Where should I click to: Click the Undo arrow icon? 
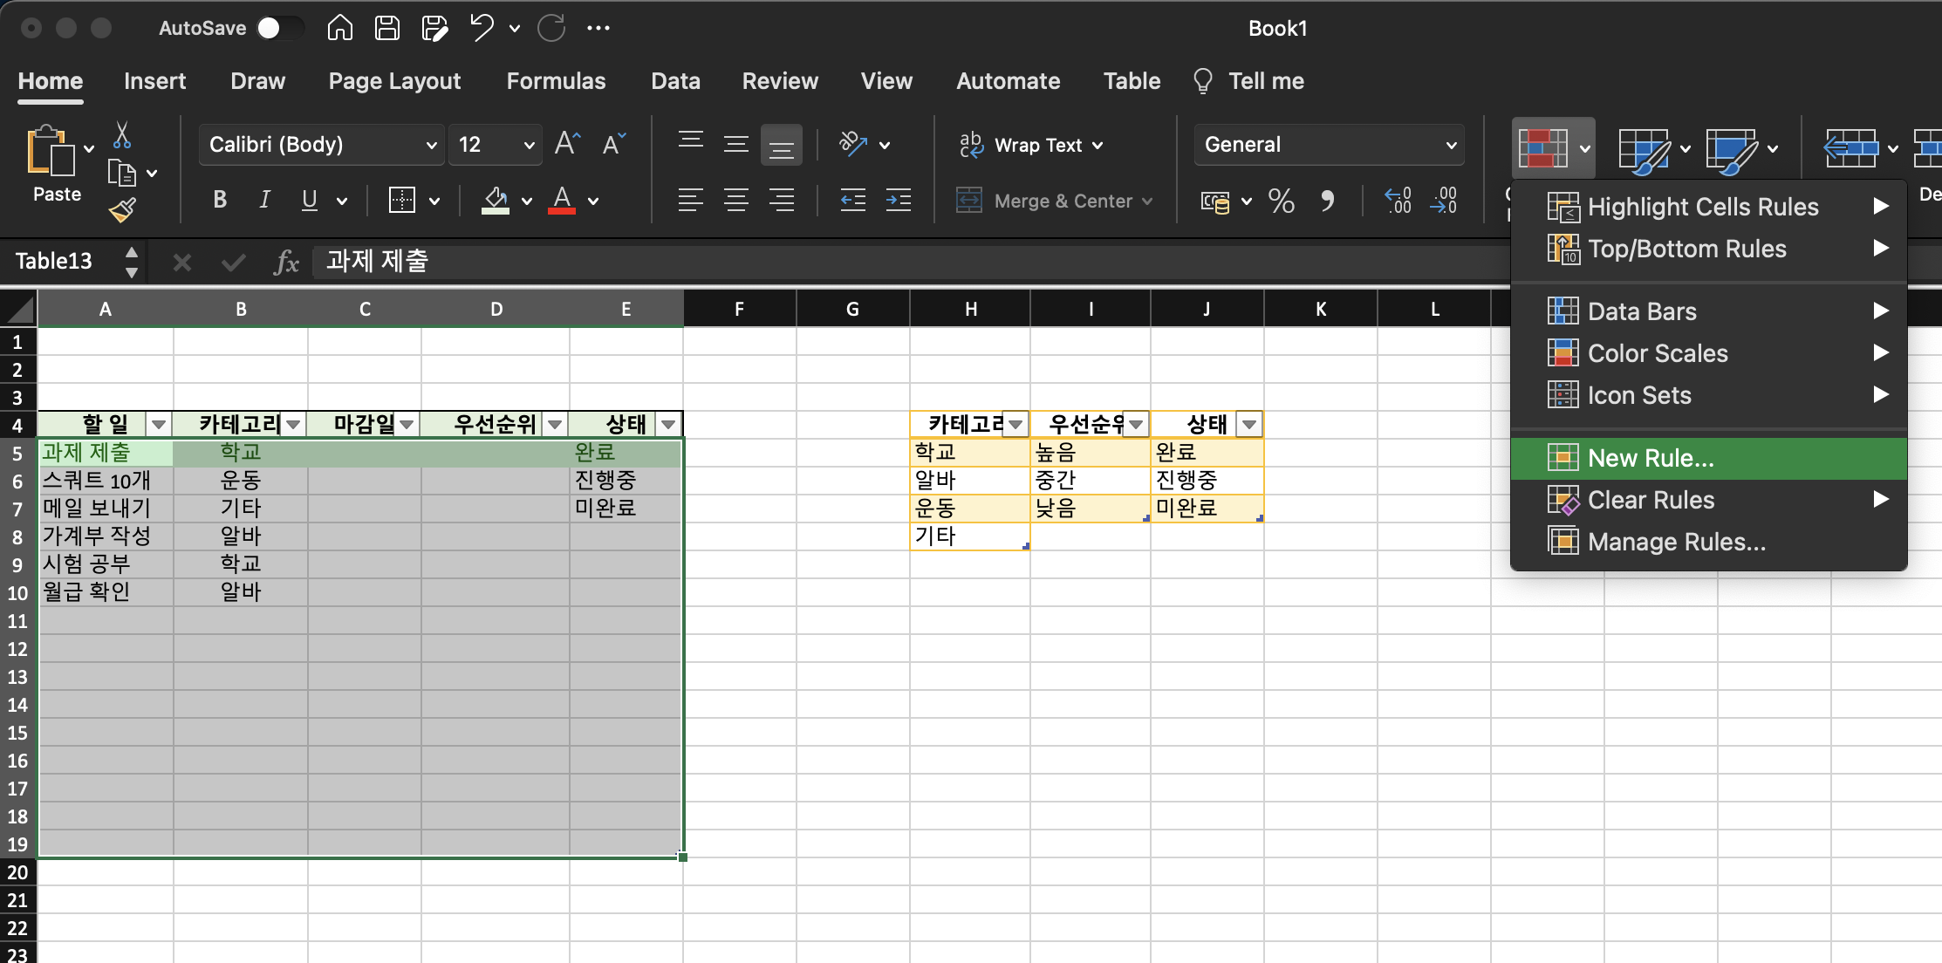pyautogui.click(x=482, y=28)
